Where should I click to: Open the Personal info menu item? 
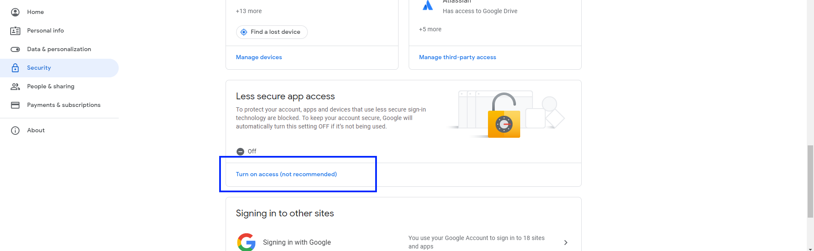click(45, 31)
